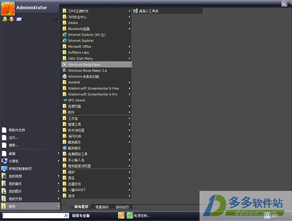Open the 免费图标工具 folder
Image resolution: width=292 pixels, height=221 pixels.
tap(96, 154)
